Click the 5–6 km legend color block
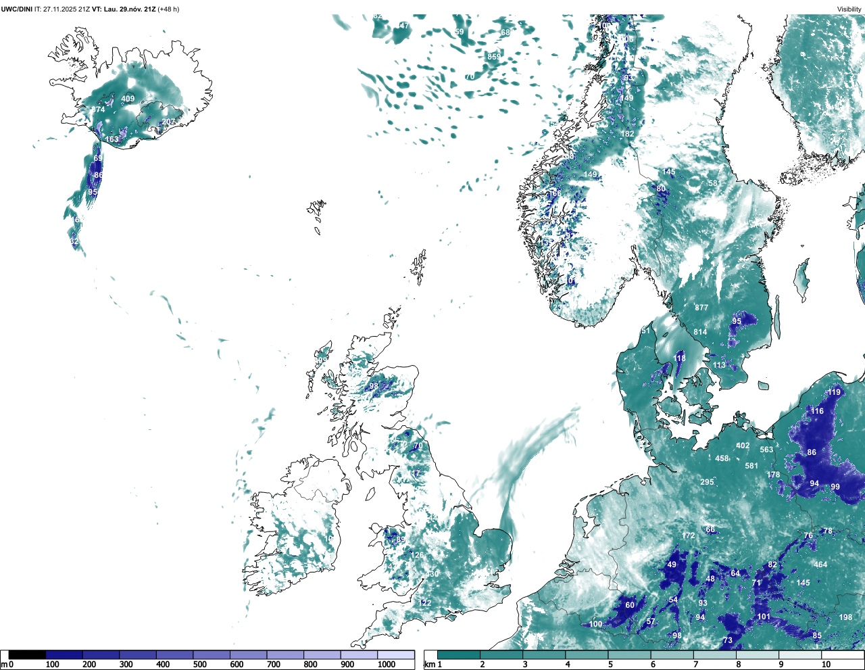 pos(630,654)
